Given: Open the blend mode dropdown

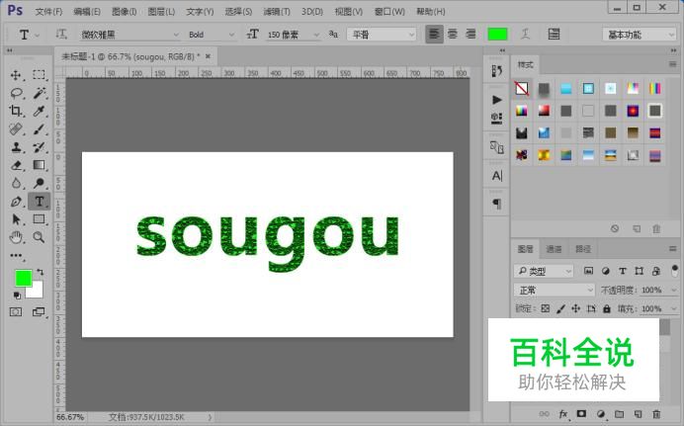Looking at the screenshot, I should [554, 290].
